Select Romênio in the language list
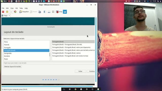This screenshot has width=162, height=91. click(26, 56)
